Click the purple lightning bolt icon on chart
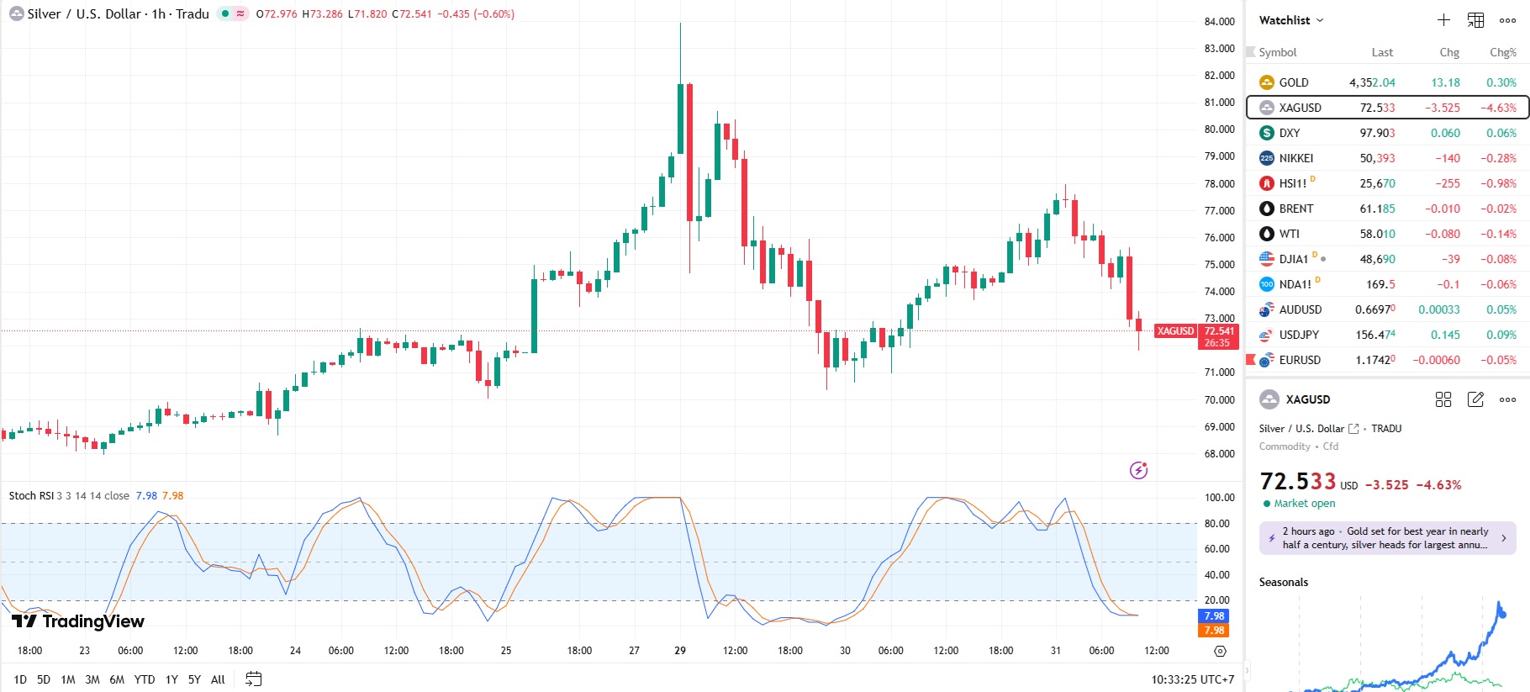 coord(1138,470)
